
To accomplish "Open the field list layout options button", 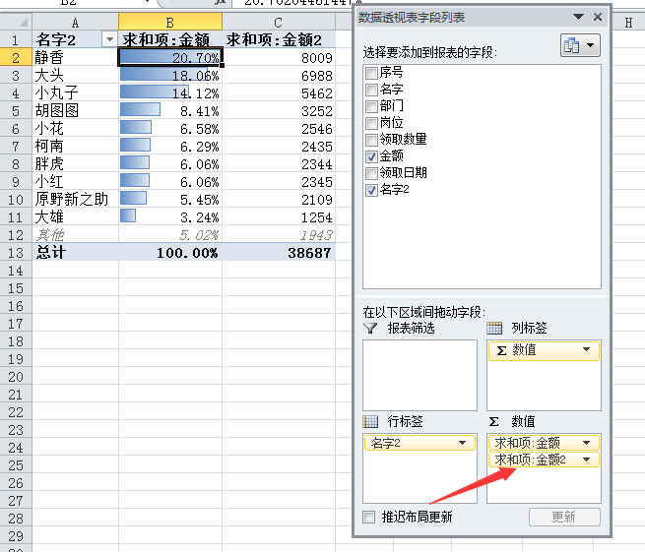I will [x=580, y=45].
